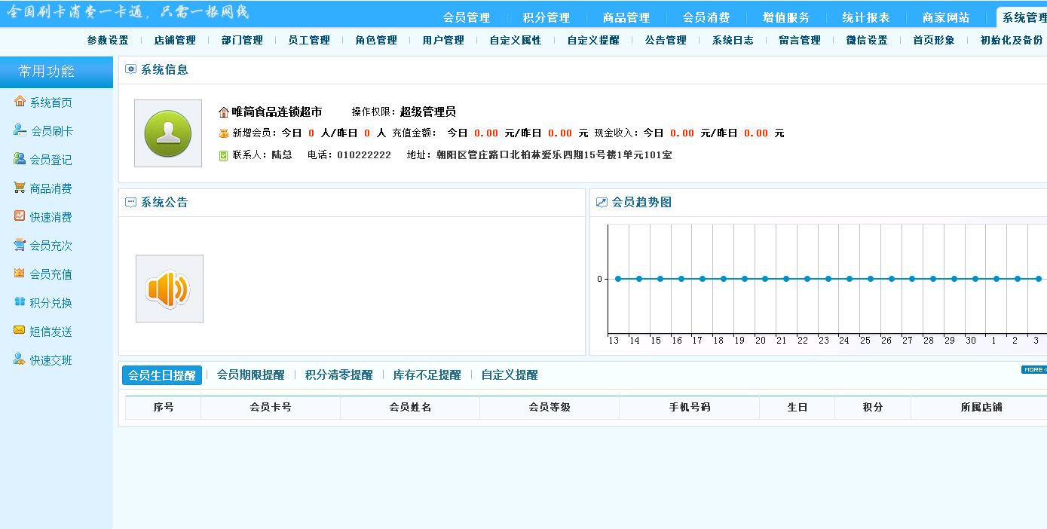Click the MORE button above reminder table
This screenshot has width=1047, height=529.
(x=1033, y=369)
